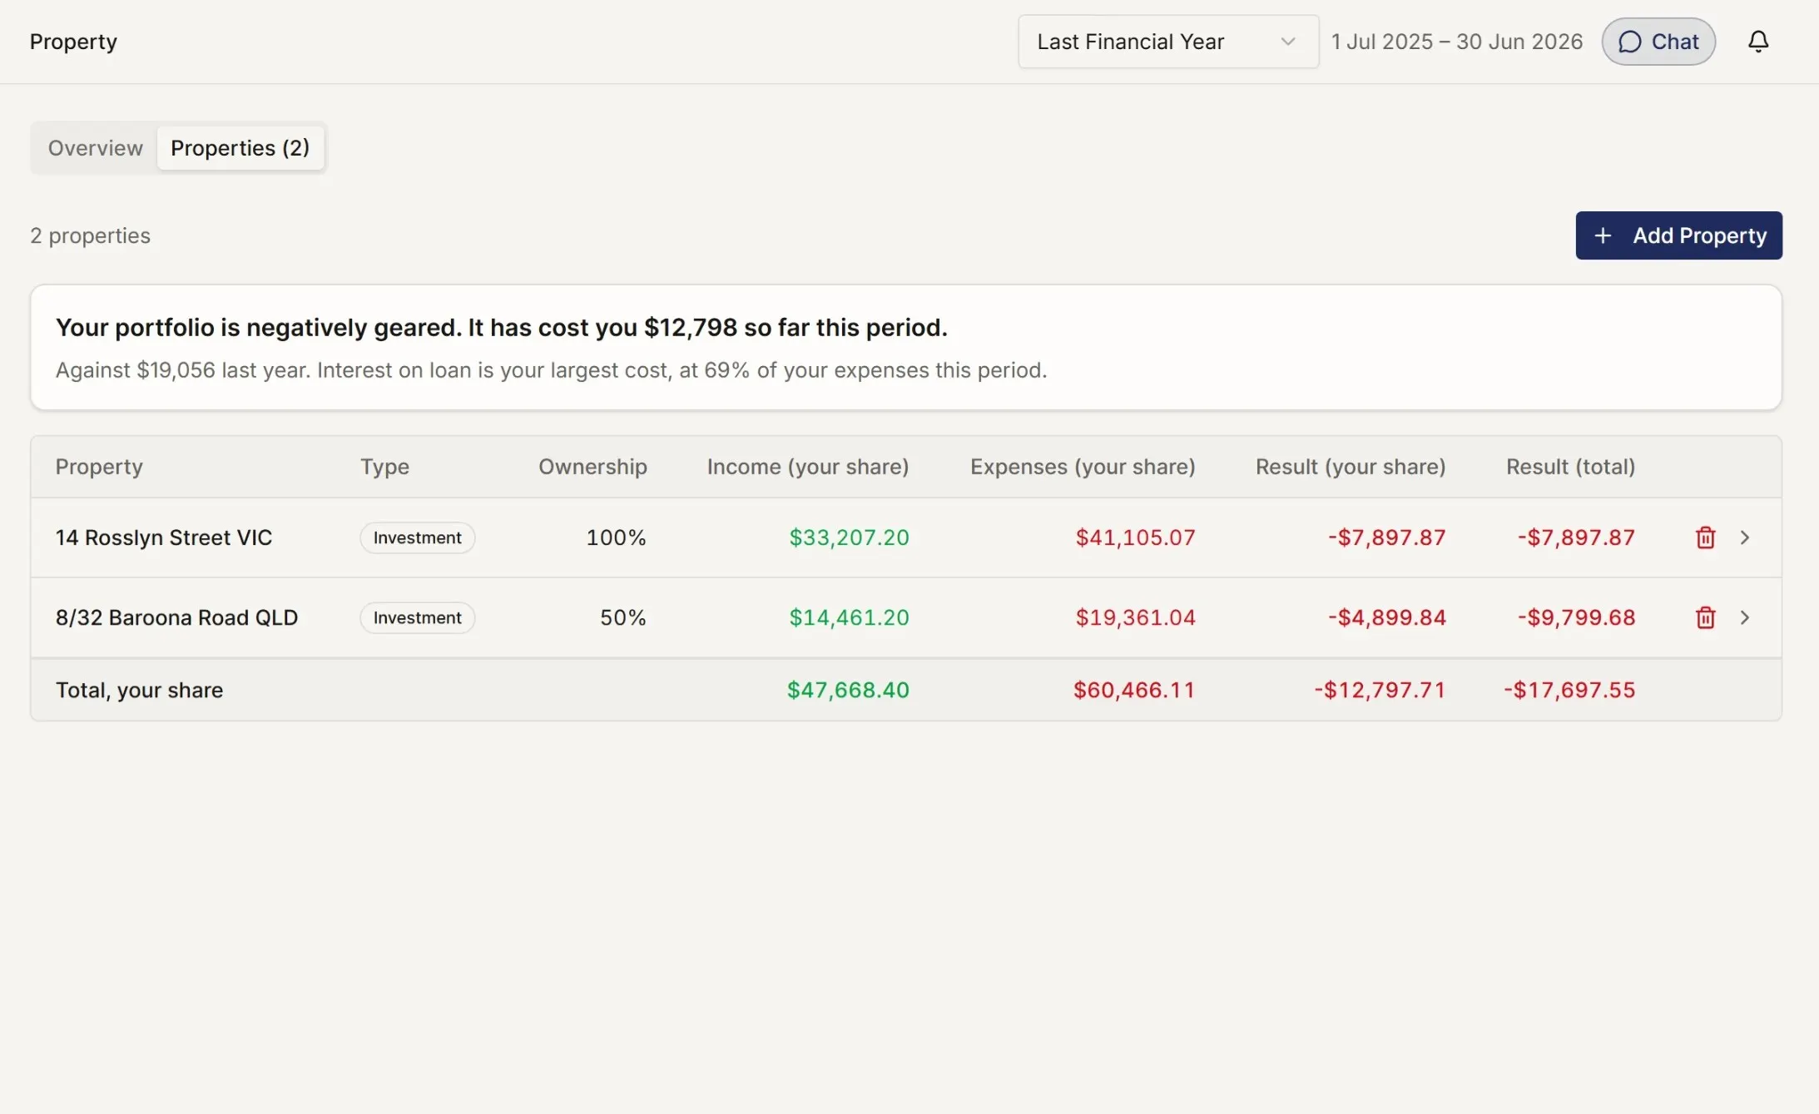Select the $41,105.07 expenses value
Image resolution: width=1819 pixels, height=1114 pixels.
point(1135,537)
